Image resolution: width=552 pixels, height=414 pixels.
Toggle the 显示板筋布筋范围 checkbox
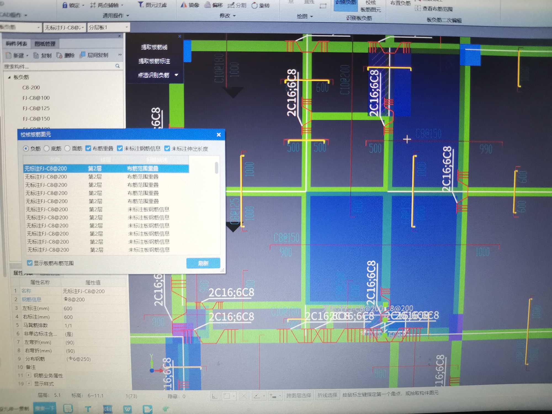coord(30,263)
